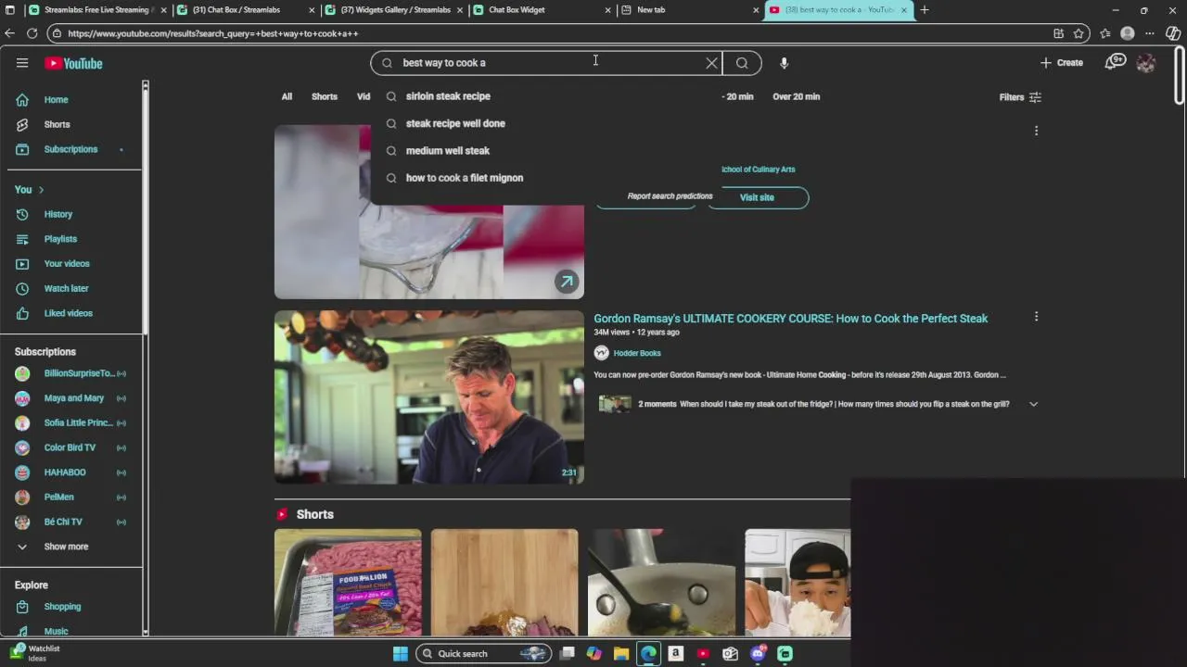Go back in the browser

(9, 33)
